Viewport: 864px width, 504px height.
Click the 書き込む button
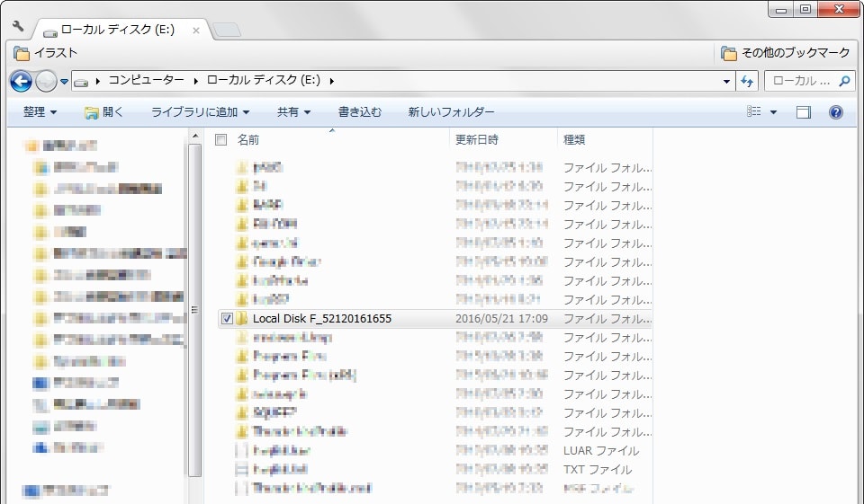(359, 112)
